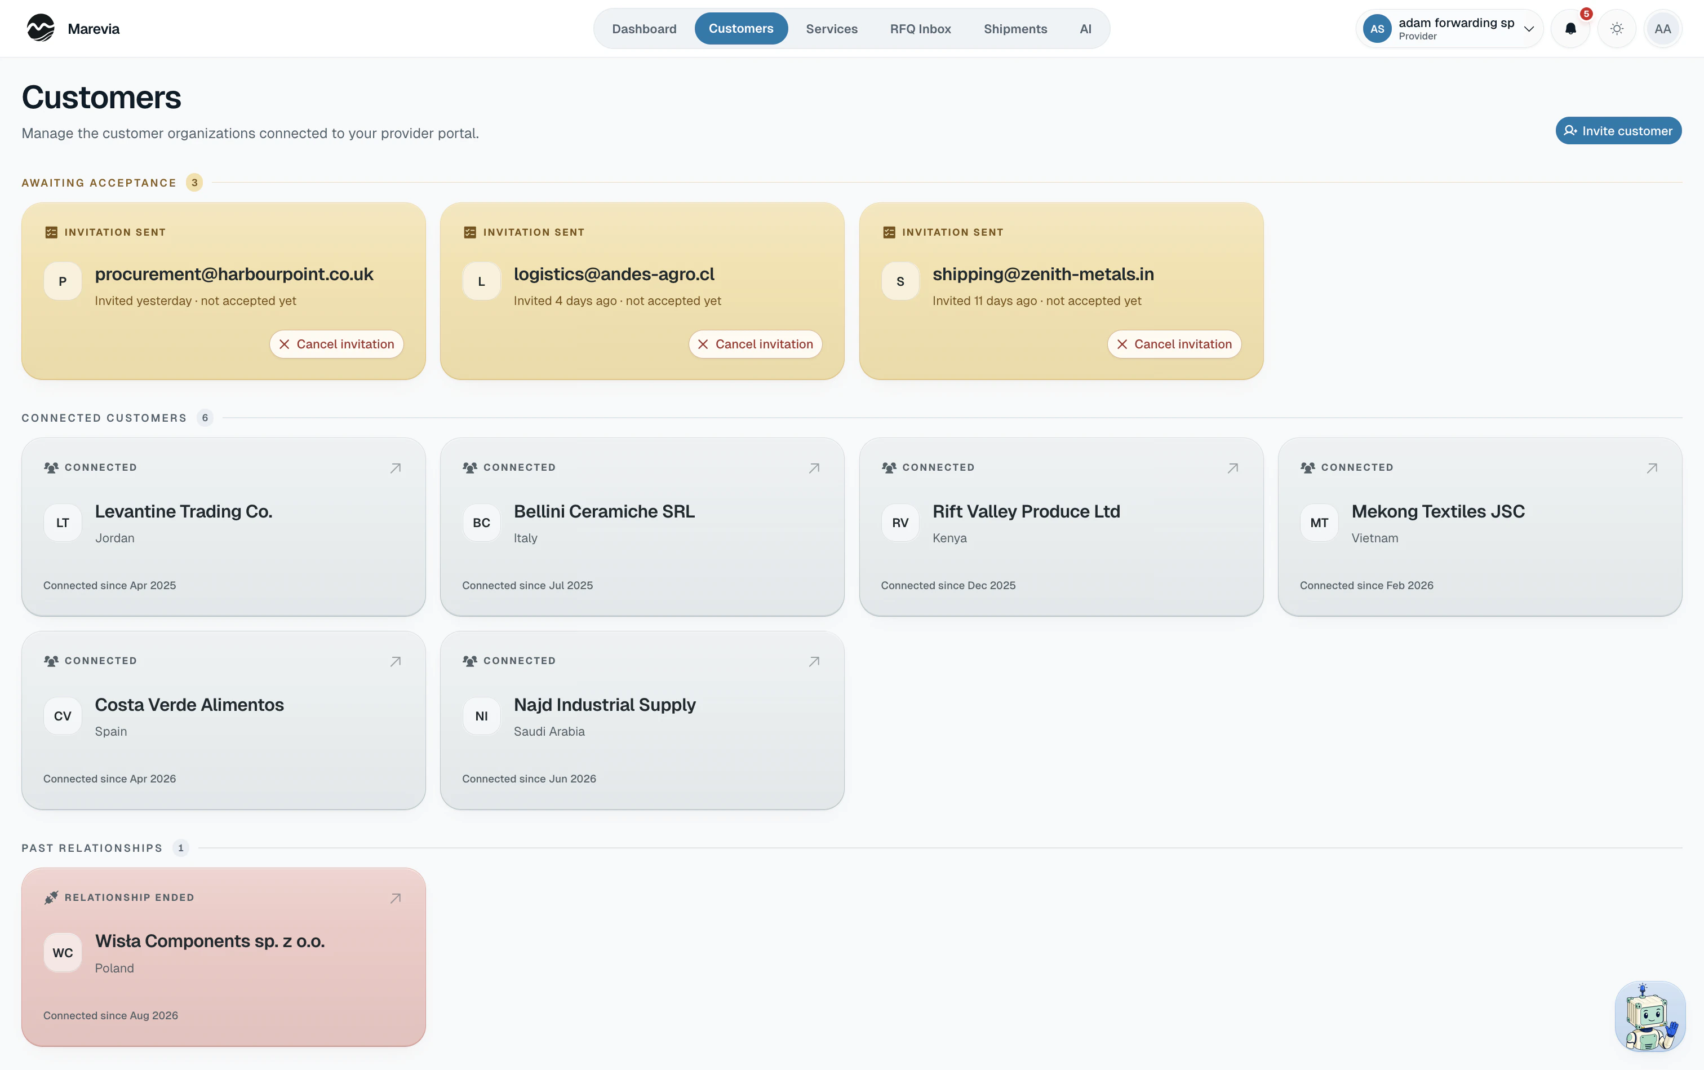The width and height of the screenshot is (1704, 1070).
Task: Cancel invitation for shipping@zenith-metals.in
Action: pos(1174,344)
